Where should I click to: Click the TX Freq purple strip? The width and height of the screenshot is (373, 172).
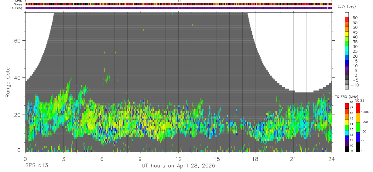178,8
